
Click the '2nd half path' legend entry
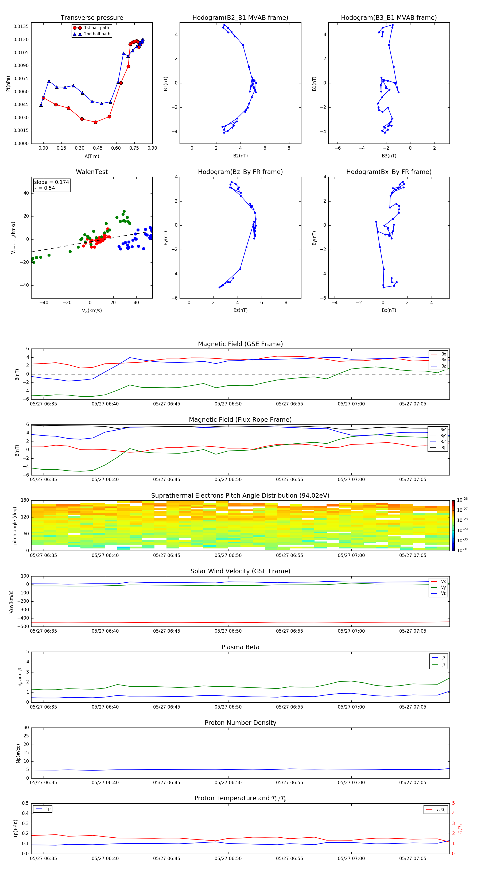pos(92,34)
